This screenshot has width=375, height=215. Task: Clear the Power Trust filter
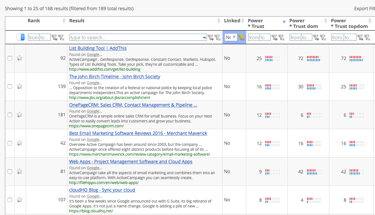(281, 37)
